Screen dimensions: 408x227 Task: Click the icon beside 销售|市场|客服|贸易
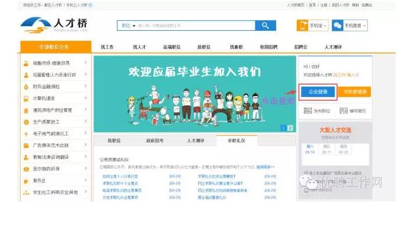tap(26, 63)
